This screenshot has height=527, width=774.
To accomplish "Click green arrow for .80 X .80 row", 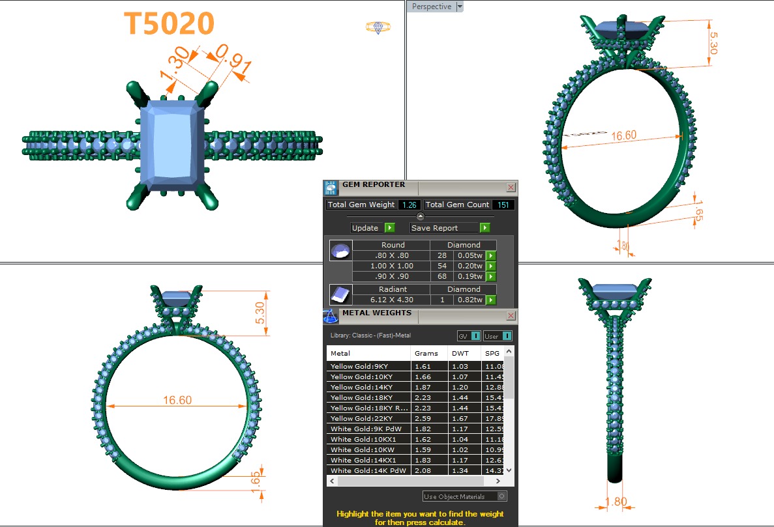I will click(x=490, y=256).
